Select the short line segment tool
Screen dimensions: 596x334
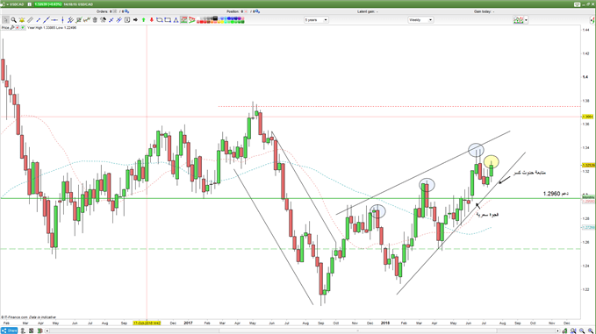tap(38, 20)
